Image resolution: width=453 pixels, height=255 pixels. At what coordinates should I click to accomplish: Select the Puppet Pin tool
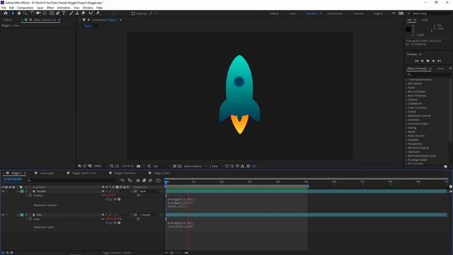(x=98, y=13)
